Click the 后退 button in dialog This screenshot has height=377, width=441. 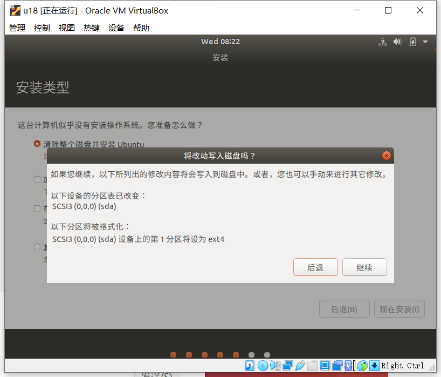click(315, 267)
